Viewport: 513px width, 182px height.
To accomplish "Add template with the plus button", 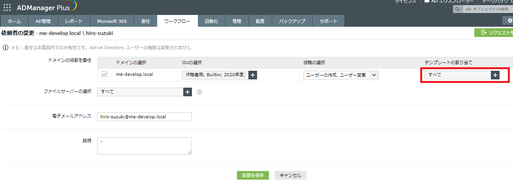I will [x=495, y=75].
